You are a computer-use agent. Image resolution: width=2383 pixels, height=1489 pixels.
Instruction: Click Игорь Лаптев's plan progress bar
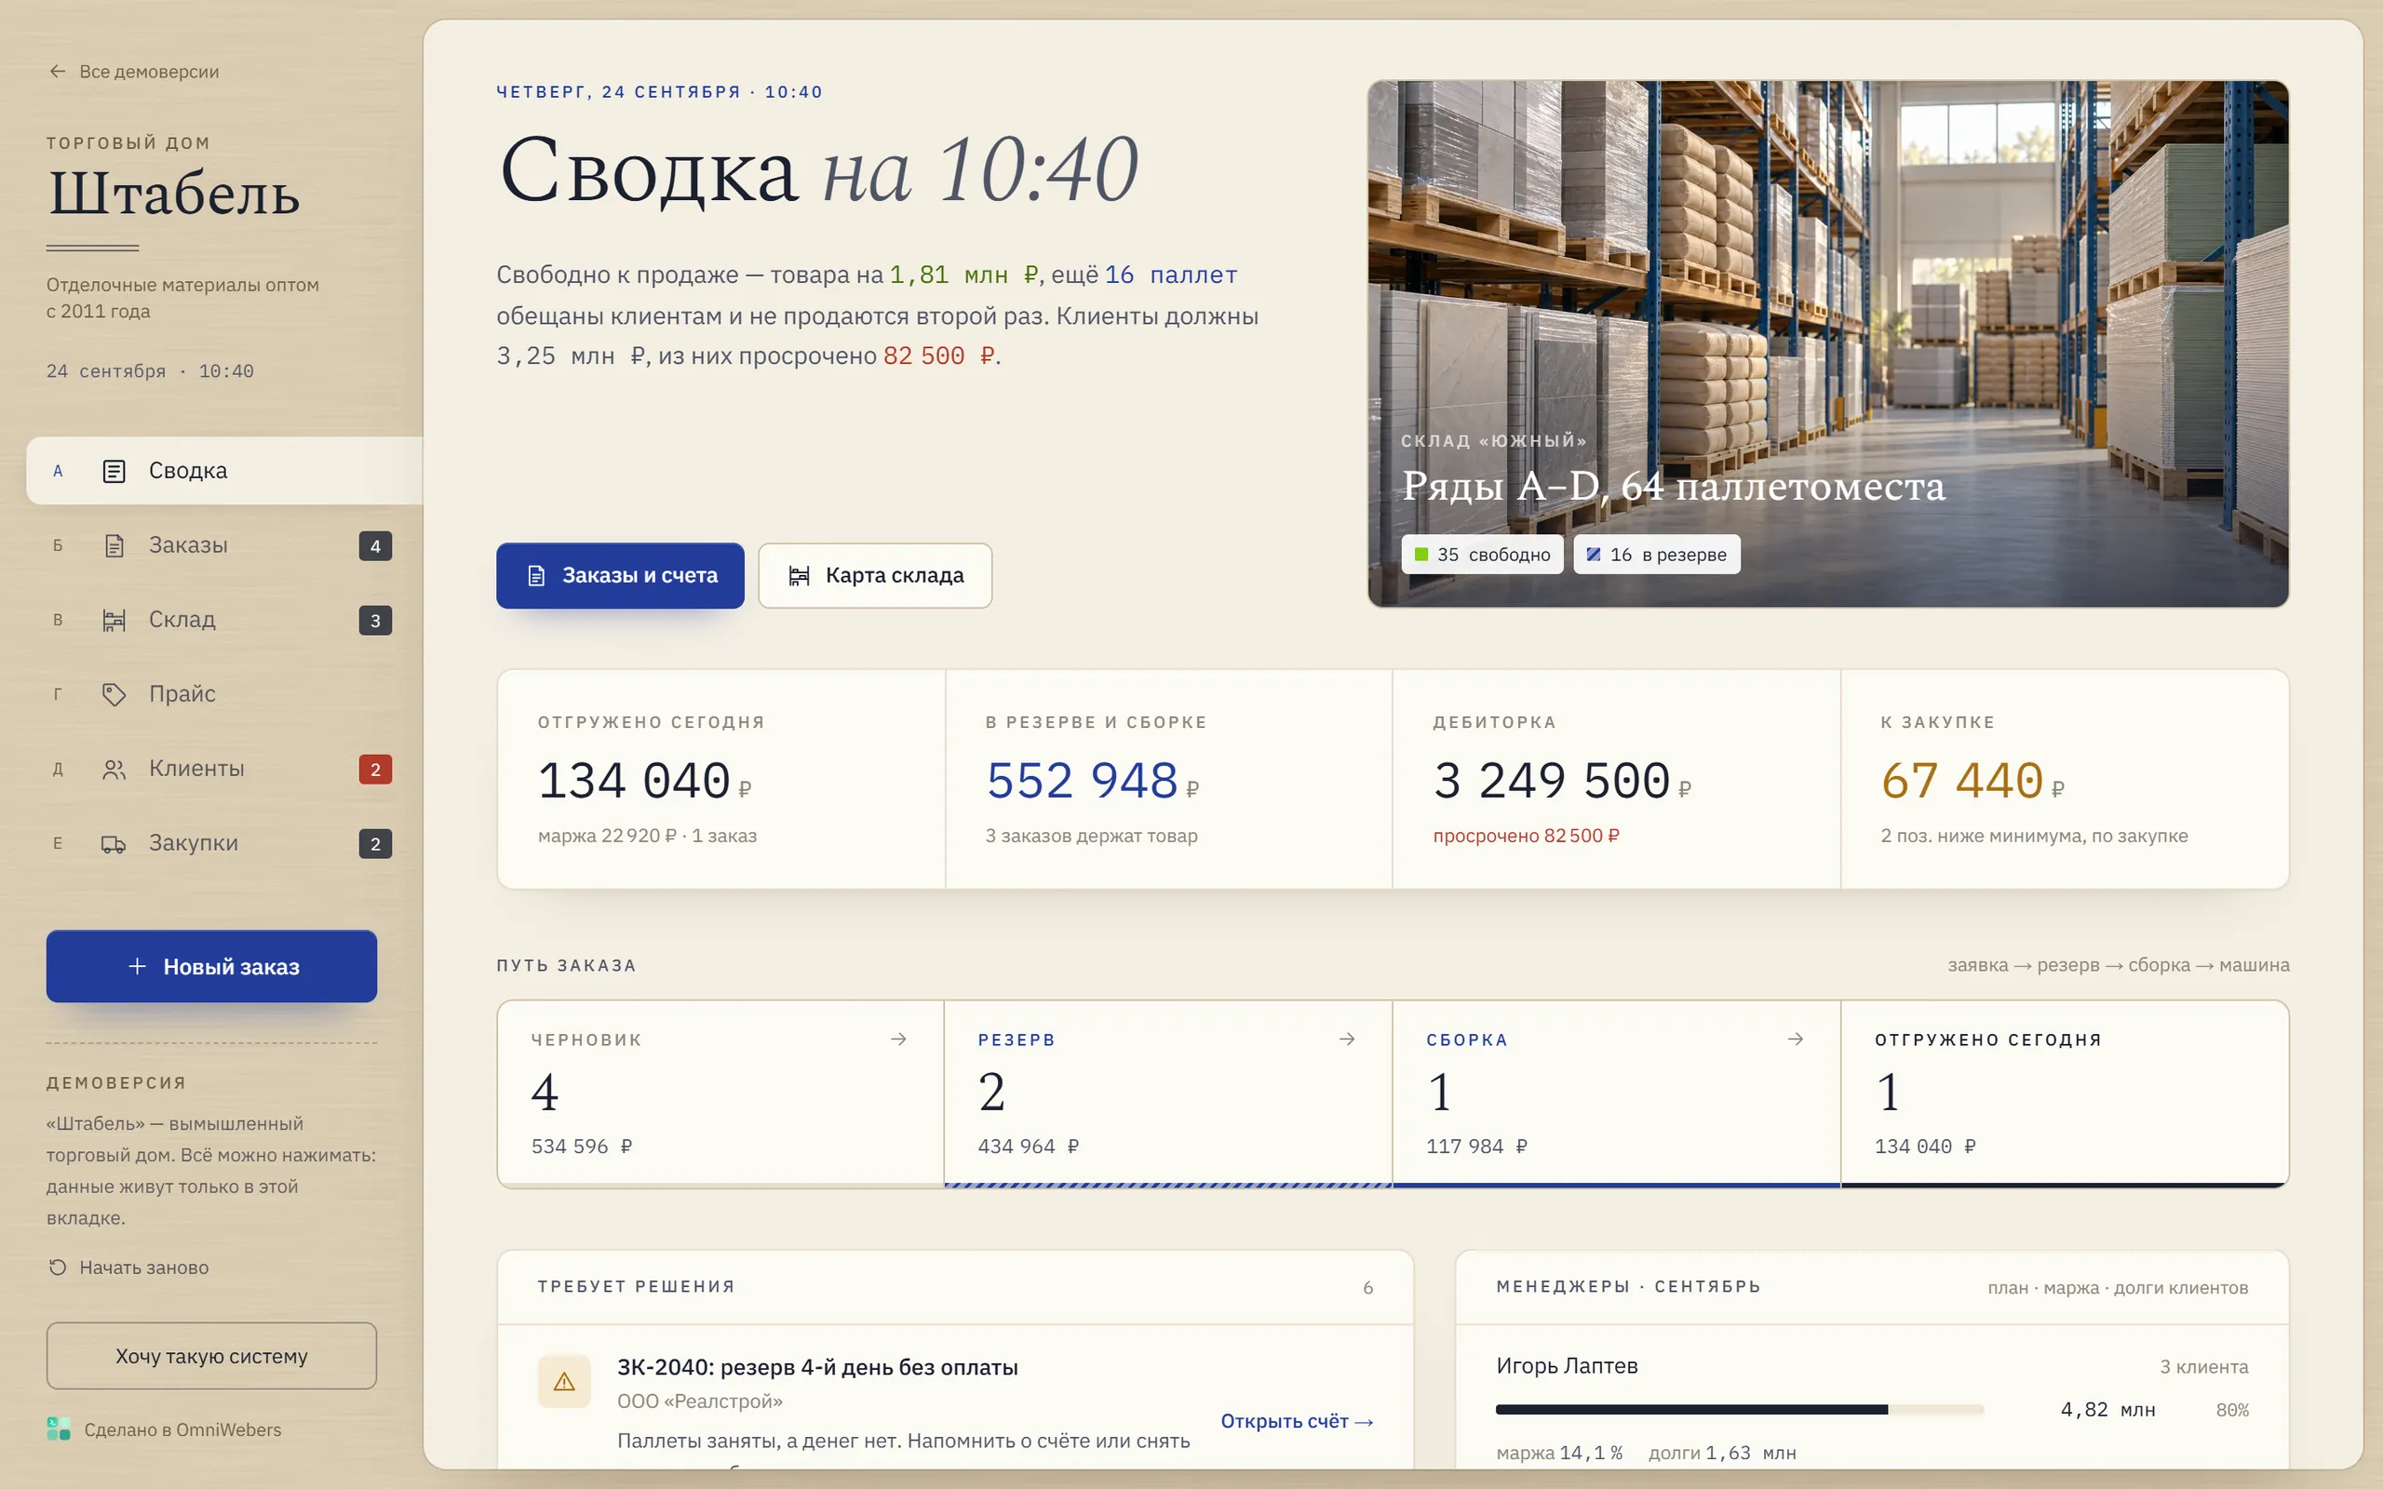1739,1410
